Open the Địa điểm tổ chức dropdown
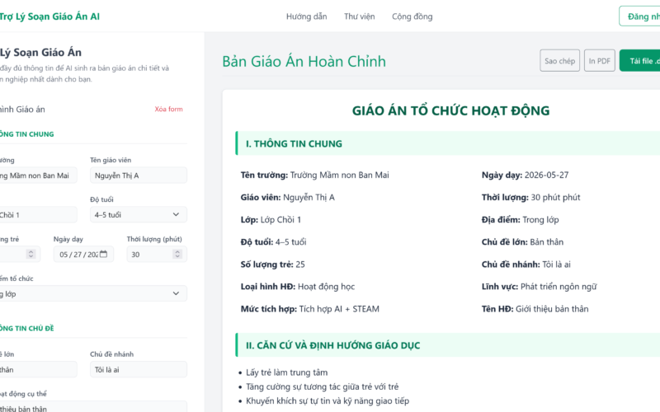The height and width of the screenshot is (412, 660). tap(91, 293)
